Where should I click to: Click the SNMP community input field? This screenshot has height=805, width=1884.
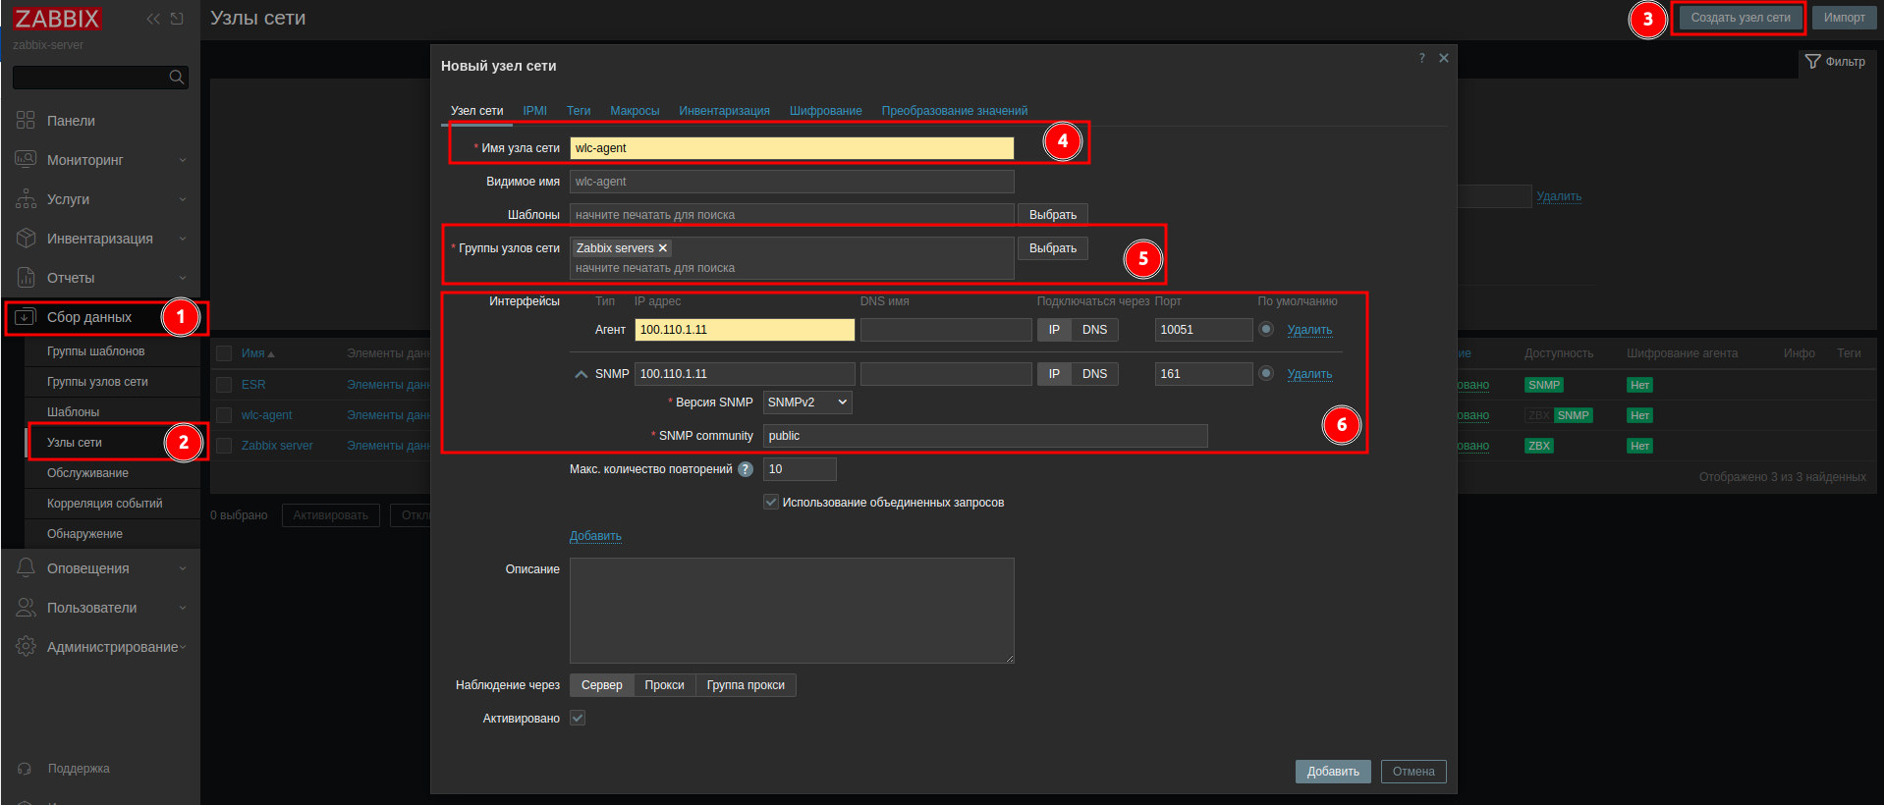[x=984, y=436]
